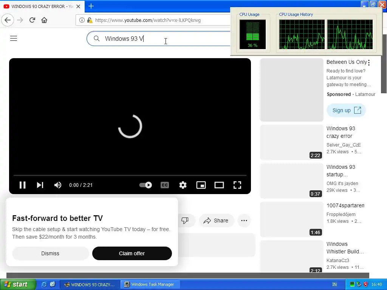Image resolution: width=387 pixels, height=290 pixels.
Task: Open the thumbnail of the 1:46 video
Action: (292, 219)
